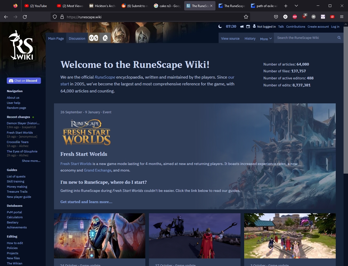Image resolution: width=348 pixels, height=266 pixels.
Task: Open the list all tabs dropdown
Action: [296, 6]
